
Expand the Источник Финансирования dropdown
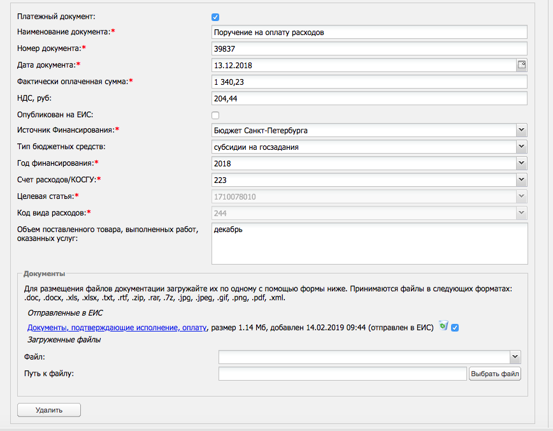tap(522, 130)
